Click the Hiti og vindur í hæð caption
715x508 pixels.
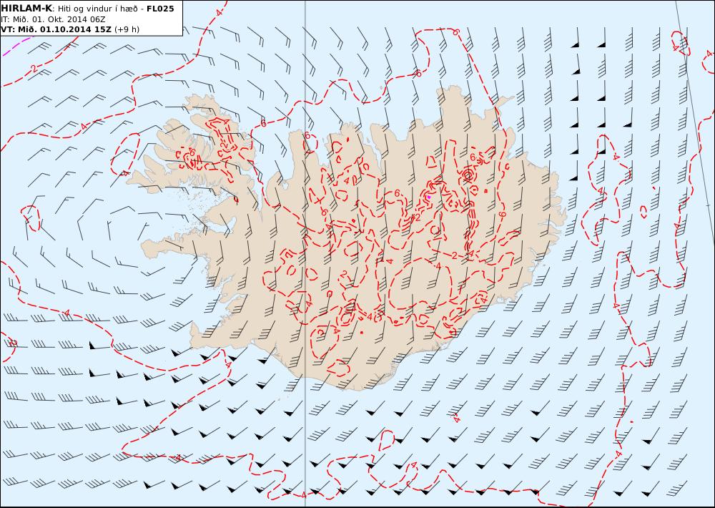point(97,9)
